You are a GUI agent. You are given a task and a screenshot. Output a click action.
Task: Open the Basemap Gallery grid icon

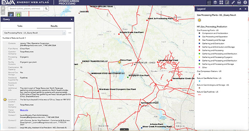[221, 3]
